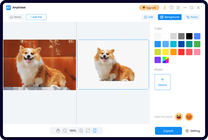Click the fit to screen icon
Screen dimensions: 208x140
[88, 131]
